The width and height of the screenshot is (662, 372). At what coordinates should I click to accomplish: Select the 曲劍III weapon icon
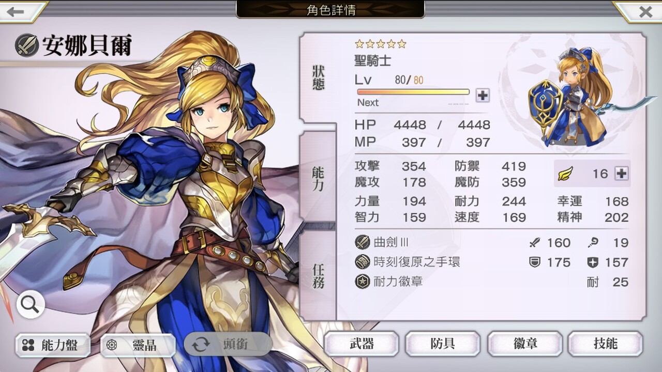click(363, 242)
